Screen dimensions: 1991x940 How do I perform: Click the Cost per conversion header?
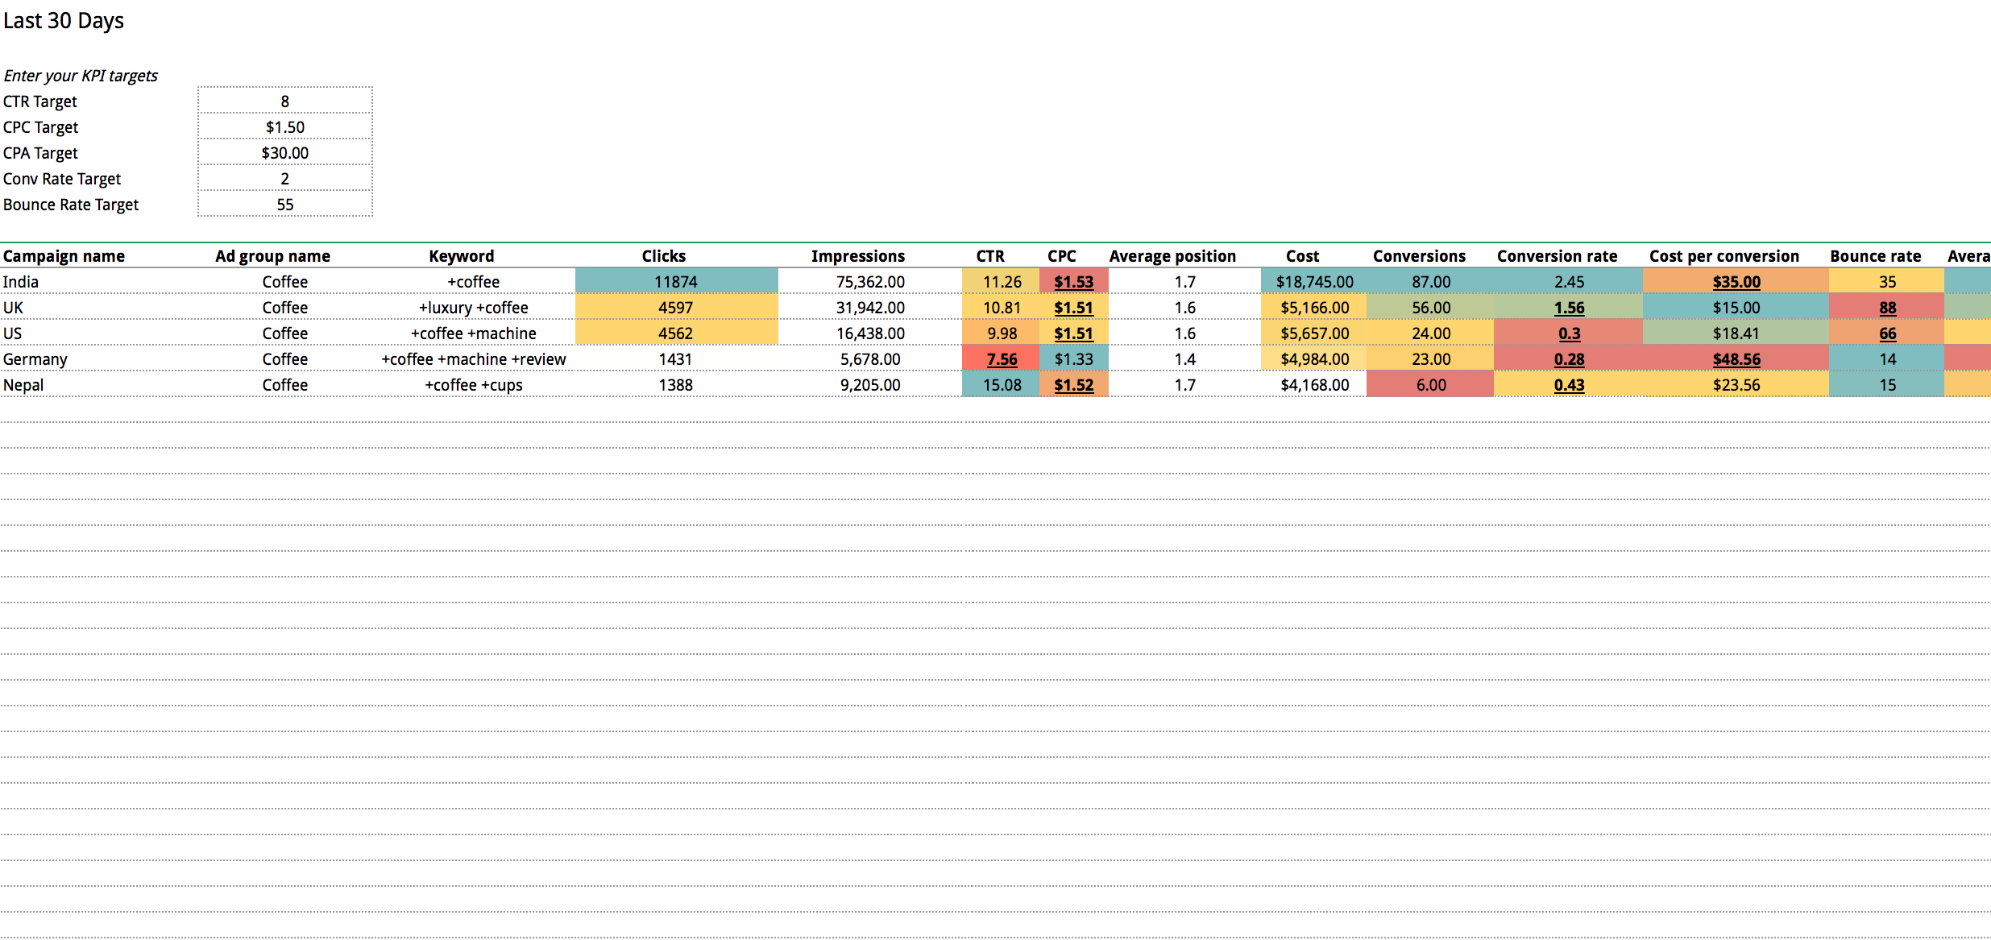[x=1723, y=256]
